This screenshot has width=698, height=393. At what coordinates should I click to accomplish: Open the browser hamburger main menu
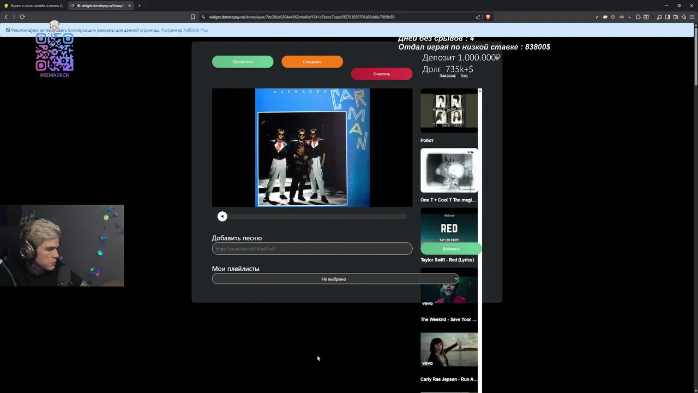pos(692,17)
